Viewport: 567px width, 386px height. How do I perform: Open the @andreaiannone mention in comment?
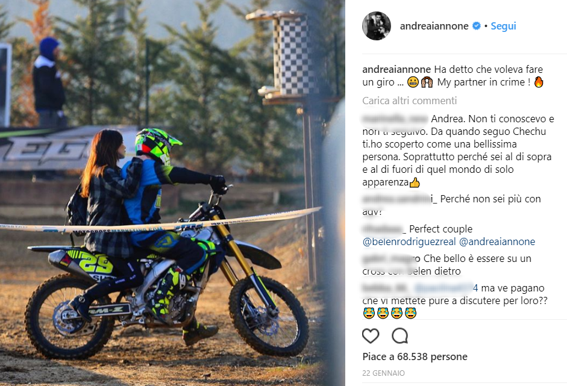(497, 242)
